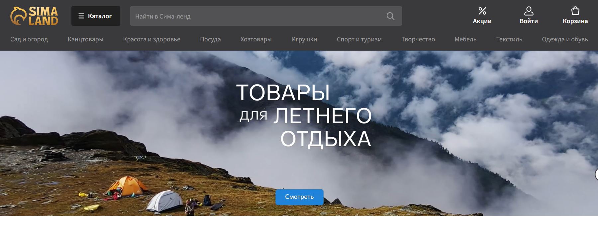The image size is (598, 233).
Task: Open the Текстиль category
Action: 509,39
